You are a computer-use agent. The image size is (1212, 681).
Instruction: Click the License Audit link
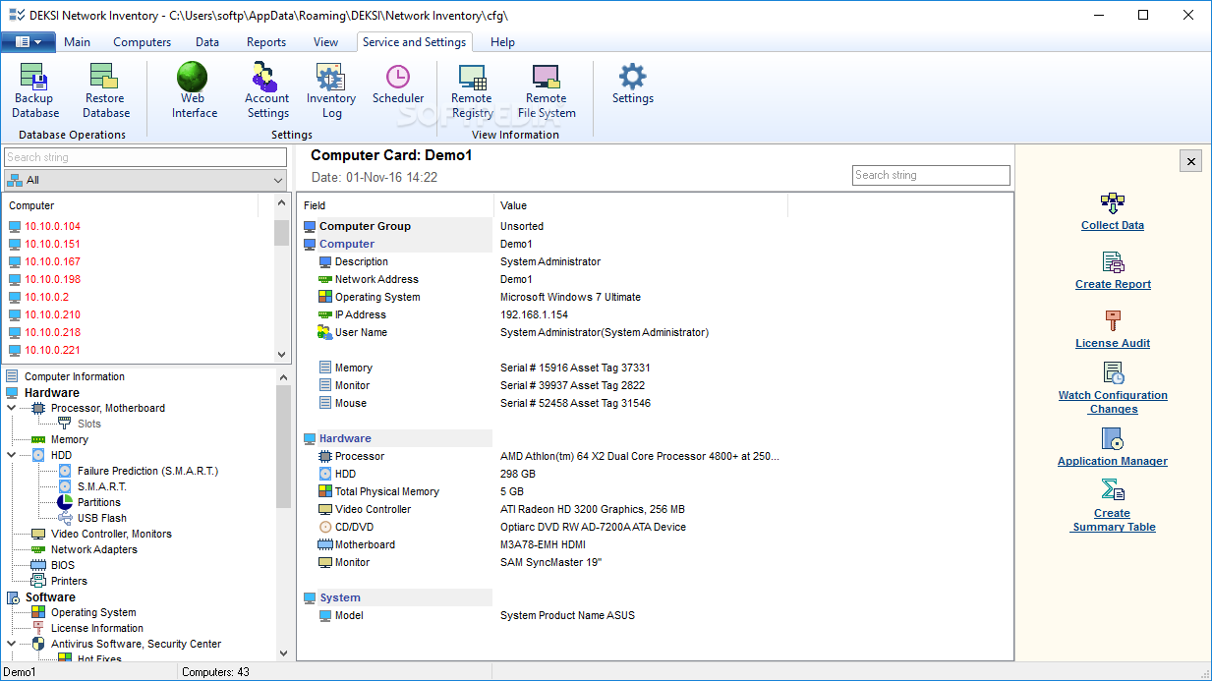tap(1112, 343)
